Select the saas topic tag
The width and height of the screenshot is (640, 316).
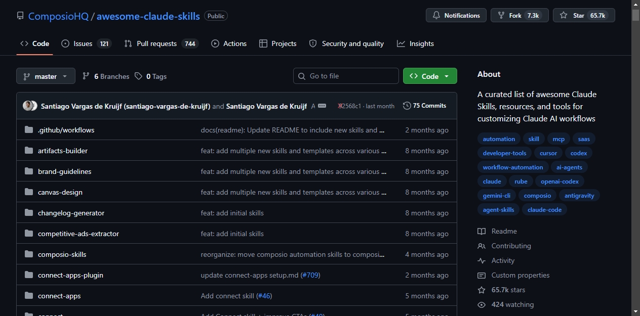tap(584, 139)
